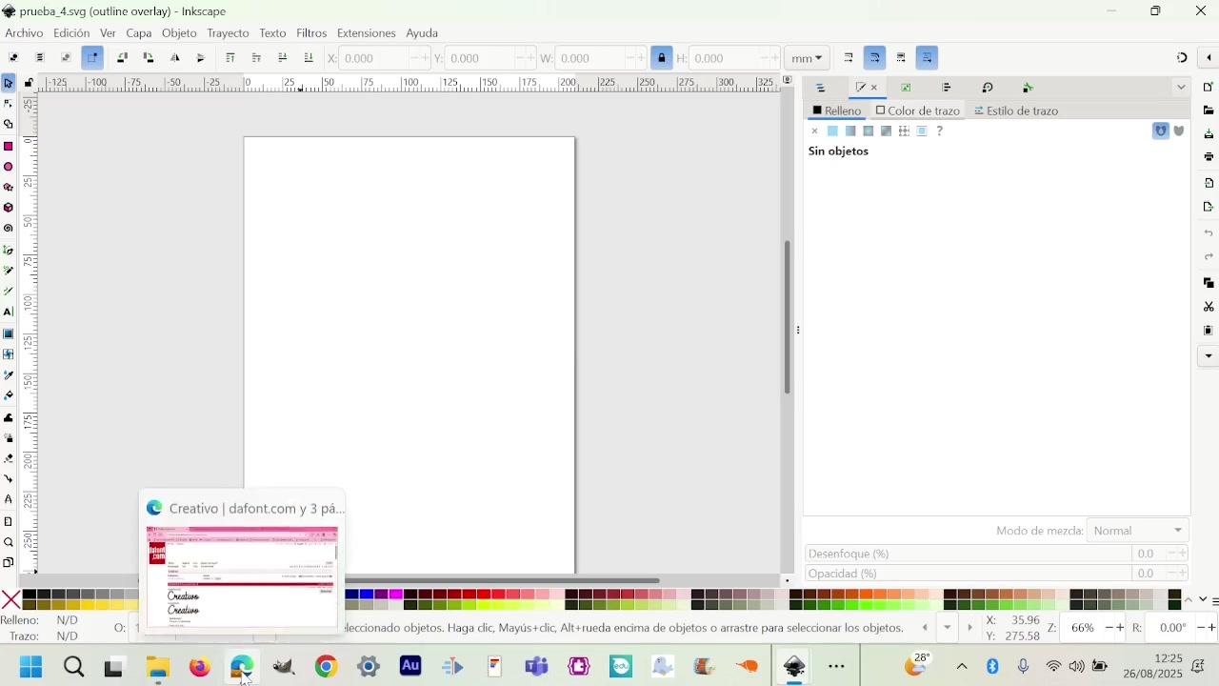Click the Cut scissors icon

point(1209,307)
